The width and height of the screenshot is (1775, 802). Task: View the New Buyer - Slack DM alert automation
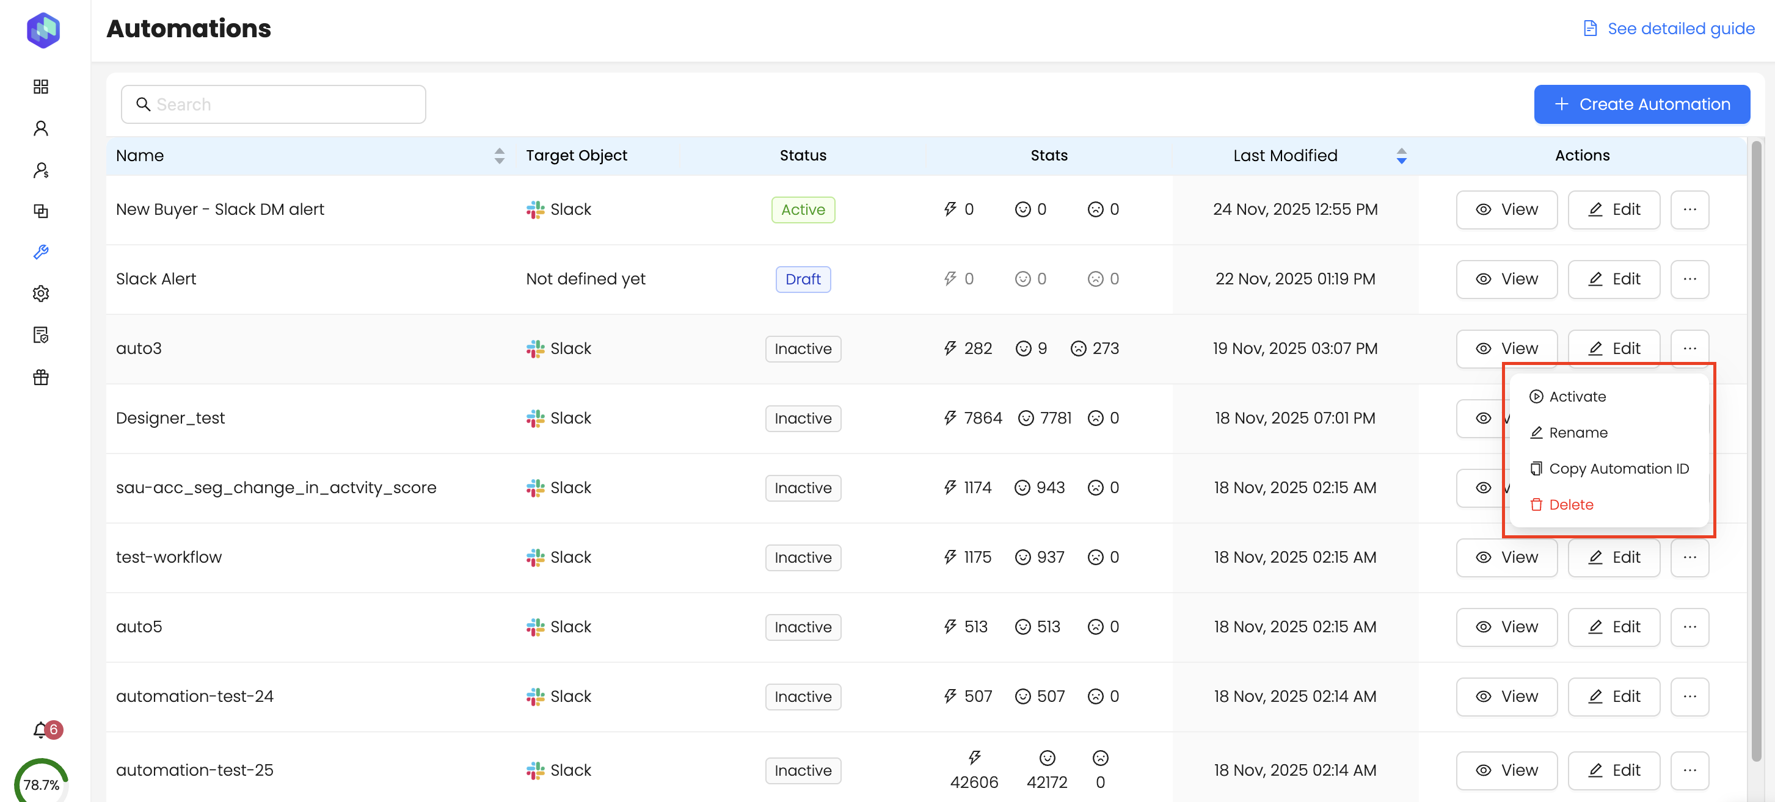tap(1506, 209)
